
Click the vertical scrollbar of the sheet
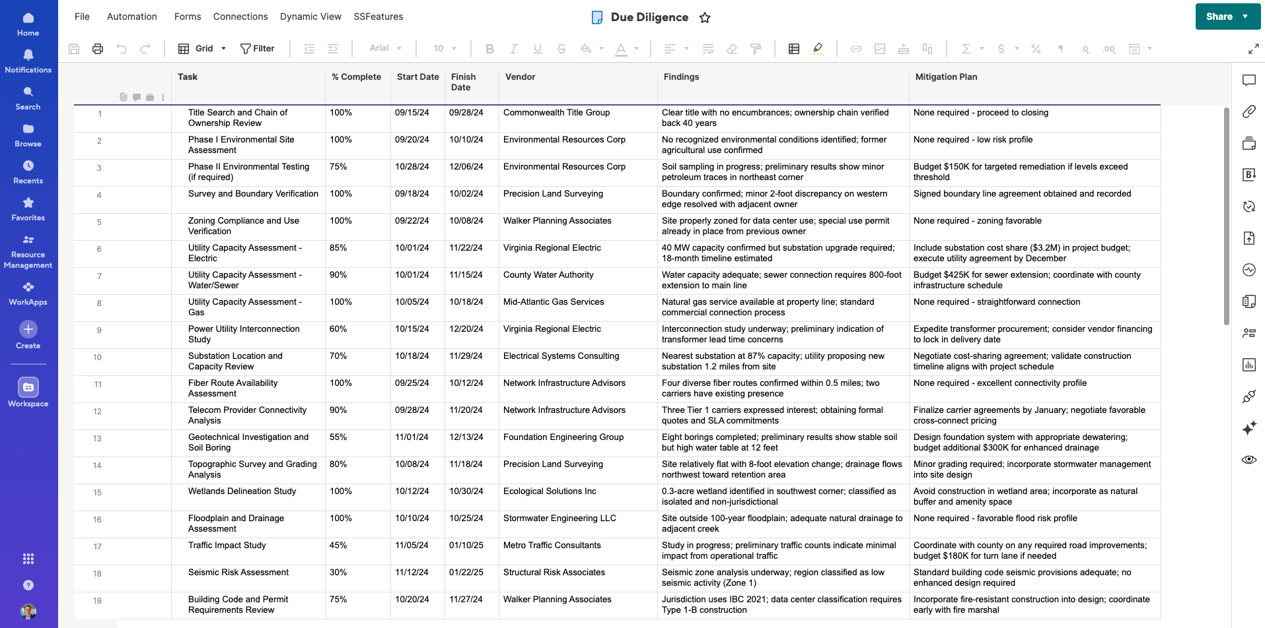click(x=1226, y=218)
